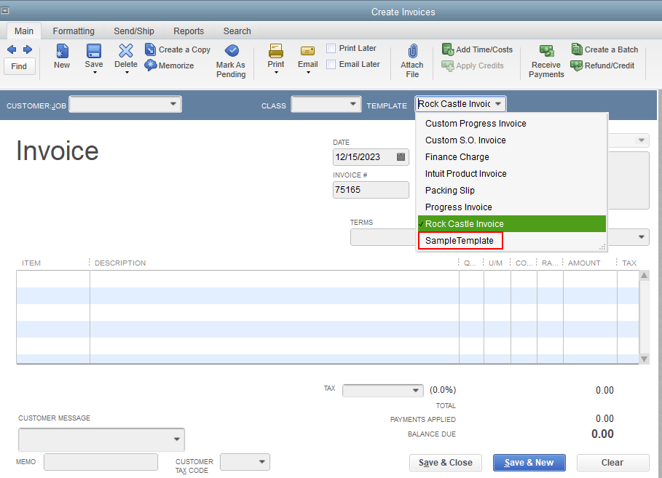
Task: Switch to the Formatting tab
Action: point(73,31)
